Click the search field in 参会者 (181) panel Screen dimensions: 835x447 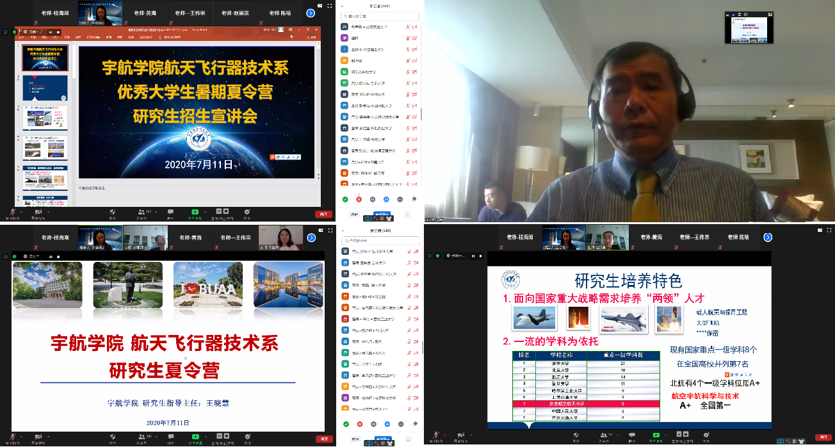pyautogui.click(x=380, y=17)
